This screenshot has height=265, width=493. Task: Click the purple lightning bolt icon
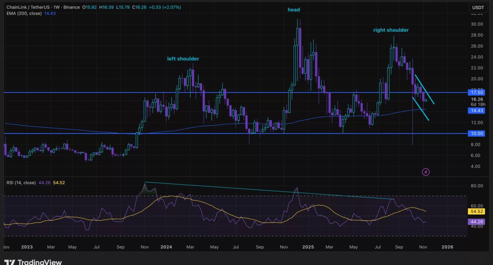[x=426, y=172]
